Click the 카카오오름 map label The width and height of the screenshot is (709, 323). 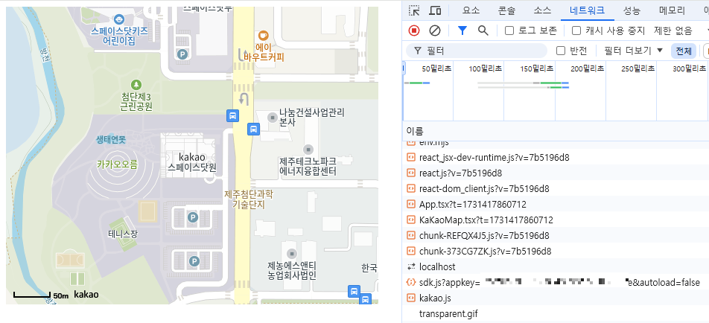tap(117, 164)
